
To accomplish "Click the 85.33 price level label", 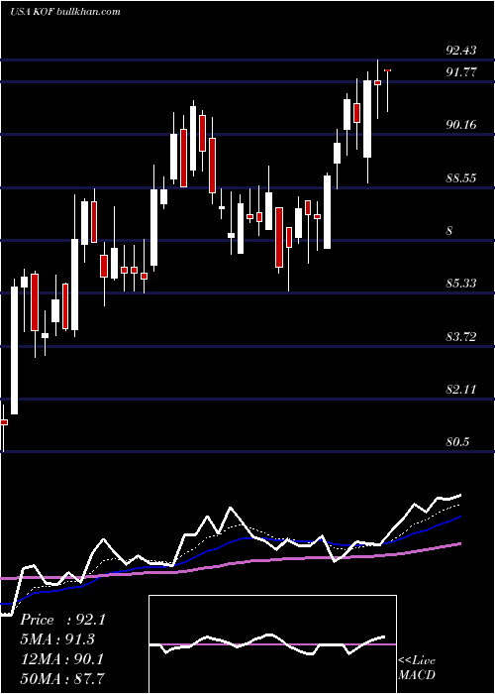I will [x=461, y=283].
